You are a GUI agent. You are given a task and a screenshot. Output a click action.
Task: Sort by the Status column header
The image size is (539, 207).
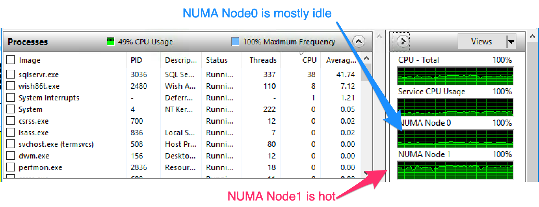coord(216,60)
